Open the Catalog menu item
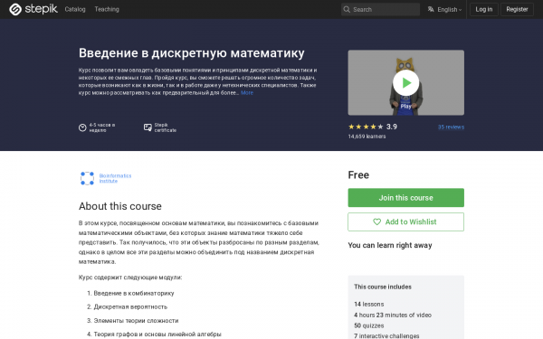The image size is (543, 339). click(x=75, y=9)
